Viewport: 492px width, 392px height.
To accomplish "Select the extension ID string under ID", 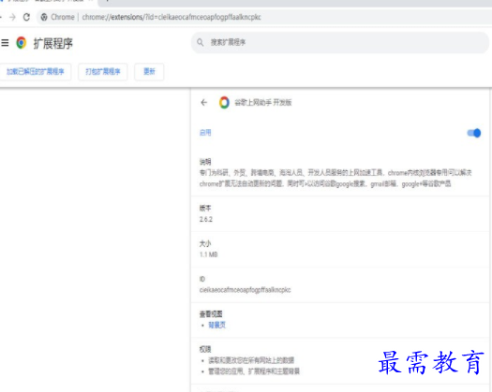I will 245,290.
